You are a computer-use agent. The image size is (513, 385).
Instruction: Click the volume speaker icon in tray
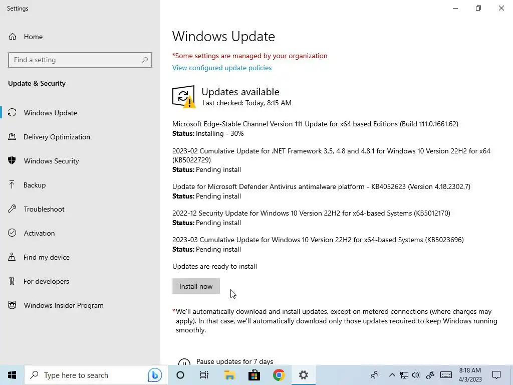[416, 375]
